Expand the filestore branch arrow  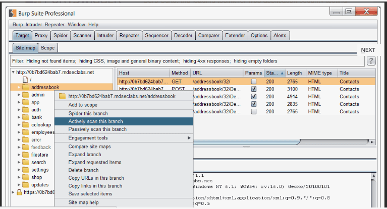19,155
